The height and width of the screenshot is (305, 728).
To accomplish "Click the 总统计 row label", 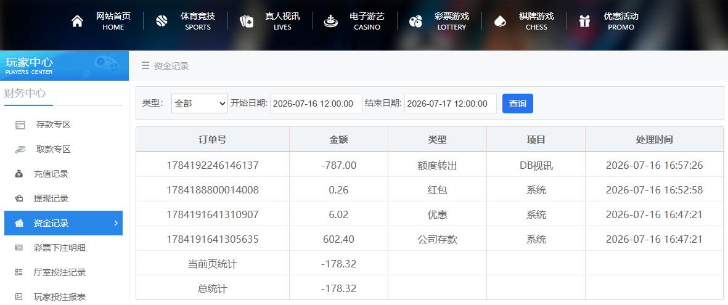I will 213,289.
